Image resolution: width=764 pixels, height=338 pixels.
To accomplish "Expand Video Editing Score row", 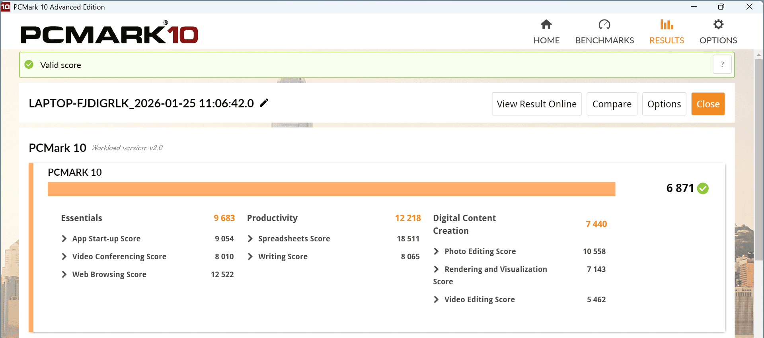I will click(x=437, y=299).
